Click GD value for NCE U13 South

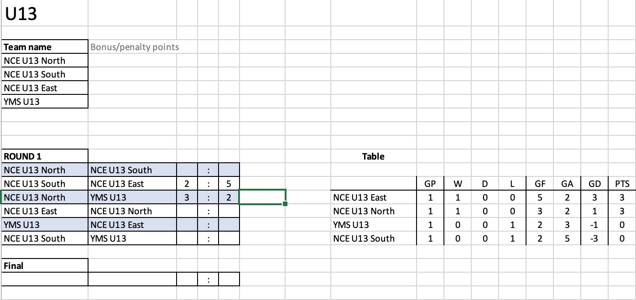tap(594, 238)
